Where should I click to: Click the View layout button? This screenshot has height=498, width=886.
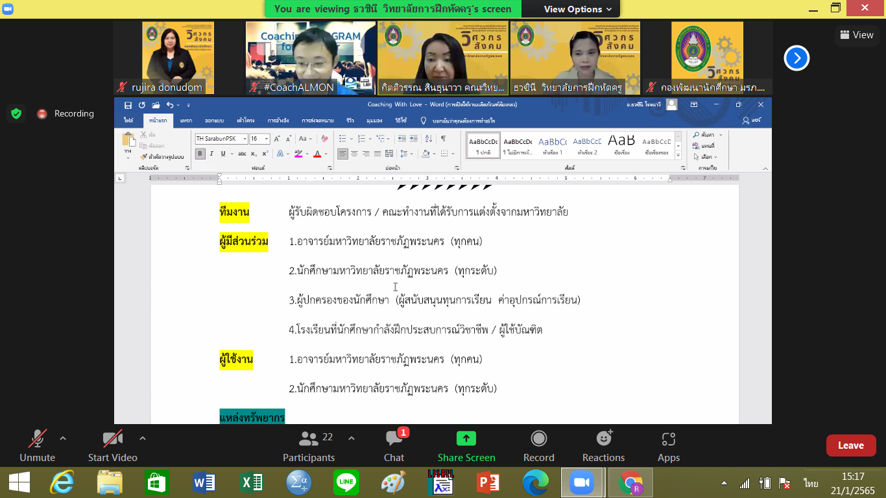tap(856, 35)
